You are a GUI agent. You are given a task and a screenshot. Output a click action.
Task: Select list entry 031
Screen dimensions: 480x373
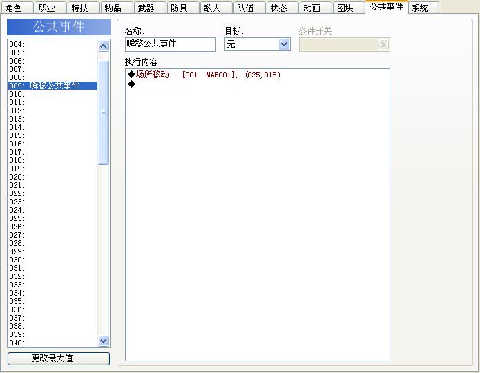[52, 268]
